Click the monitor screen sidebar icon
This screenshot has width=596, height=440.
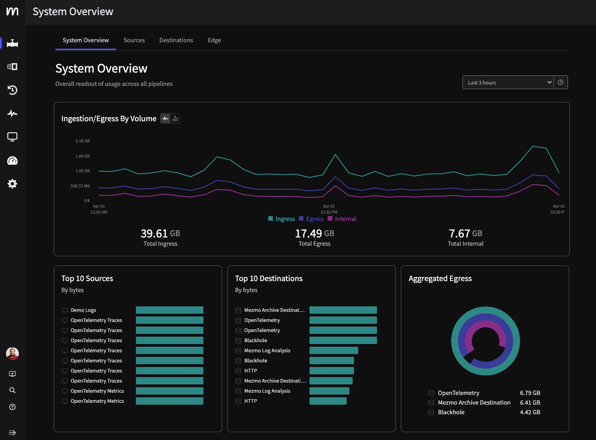tap(12, 137)
